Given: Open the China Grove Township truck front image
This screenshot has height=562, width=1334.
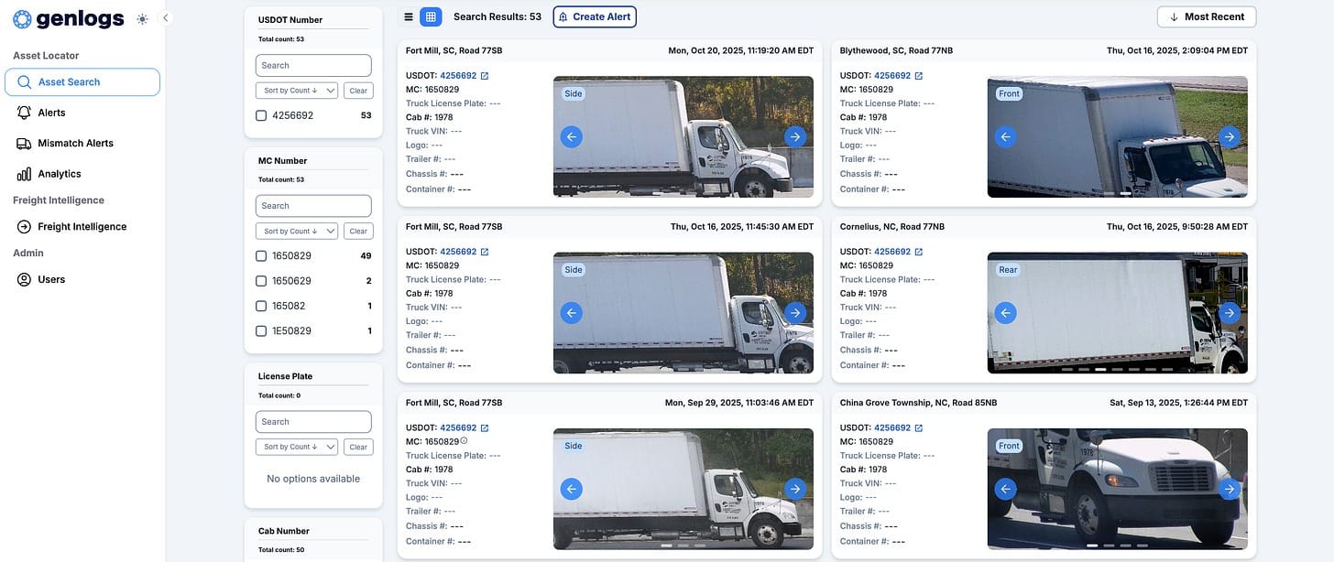Looking at the screenshot, I should [x=1117, y=489].
